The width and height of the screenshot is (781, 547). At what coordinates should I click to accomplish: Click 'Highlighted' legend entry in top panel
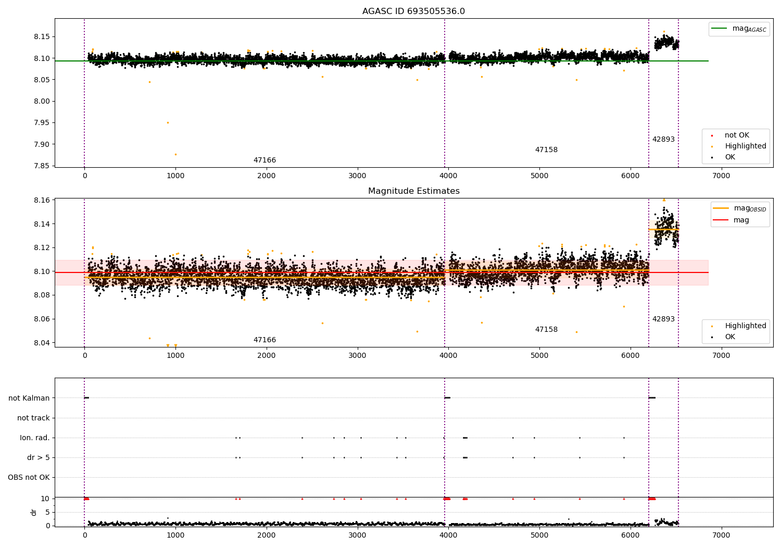tap(738, 146)
